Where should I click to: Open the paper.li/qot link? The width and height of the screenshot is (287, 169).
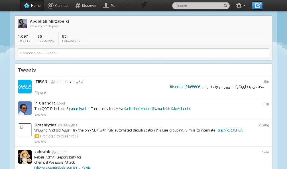point(78,109)
